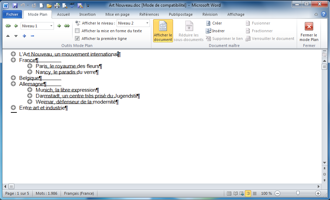
Task: Click the quick print printer icon
Action: pos(57,6)
